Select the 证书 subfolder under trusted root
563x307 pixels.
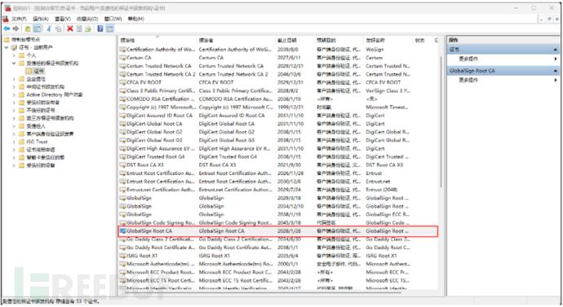click(x=39, y=71)
